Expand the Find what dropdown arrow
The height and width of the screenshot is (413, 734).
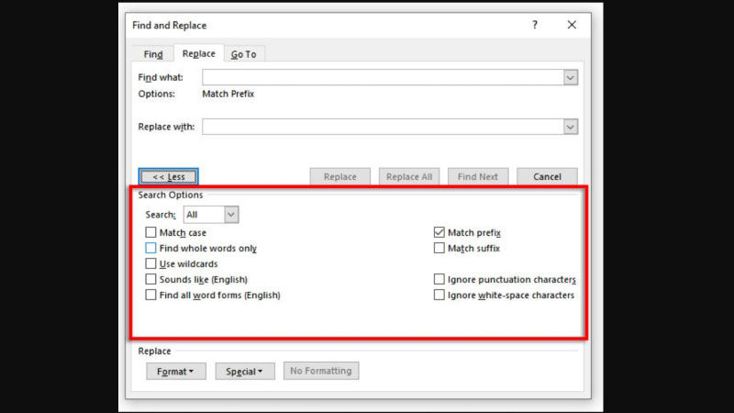click(571, 77)
